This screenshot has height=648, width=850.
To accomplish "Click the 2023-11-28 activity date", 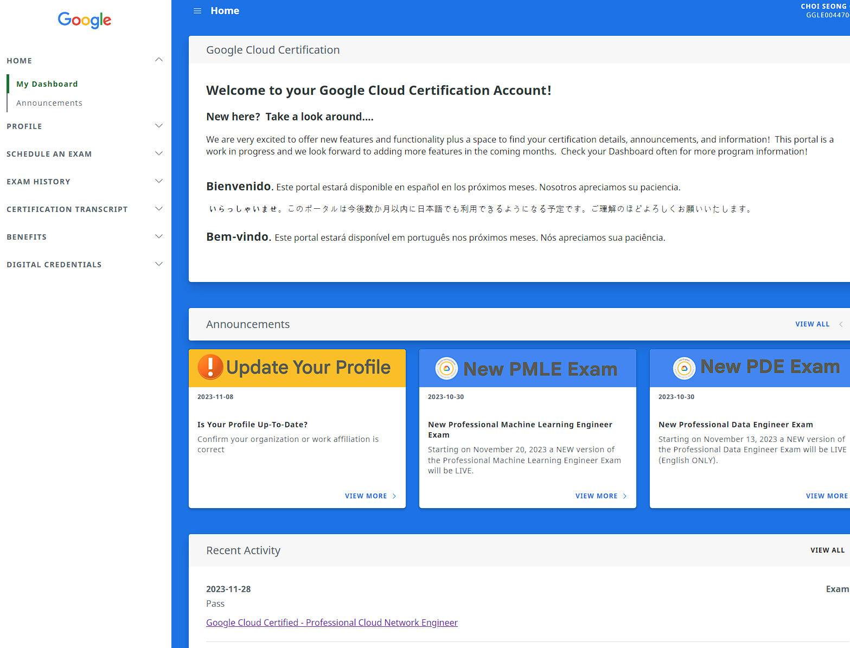I will click(228, 589).
